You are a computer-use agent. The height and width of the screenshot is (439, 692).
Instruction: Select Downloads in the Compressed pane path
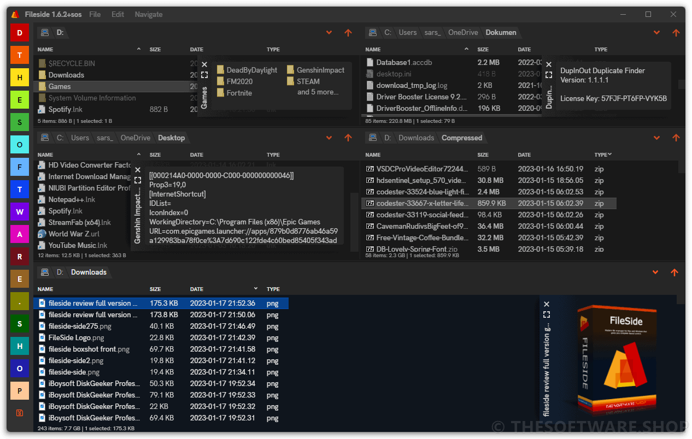coord(416,138)
